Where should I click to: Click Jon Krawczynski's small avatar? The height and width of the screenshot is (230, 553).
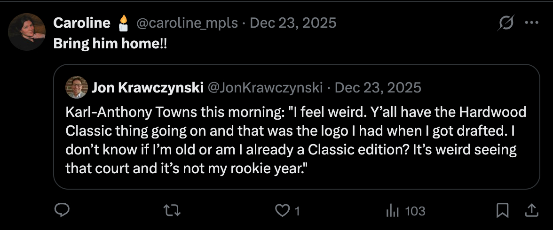point(76,87)
